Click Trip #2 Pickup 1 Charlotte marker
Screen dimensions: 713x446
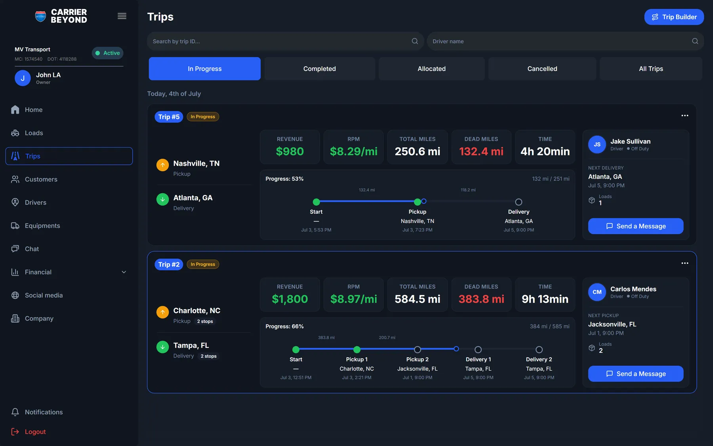[x=357, y=350]
